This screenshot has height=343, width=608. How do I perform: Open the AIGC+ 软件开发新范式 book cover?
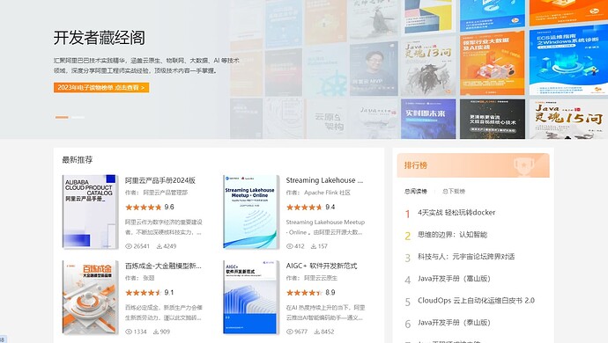[251, 297]
